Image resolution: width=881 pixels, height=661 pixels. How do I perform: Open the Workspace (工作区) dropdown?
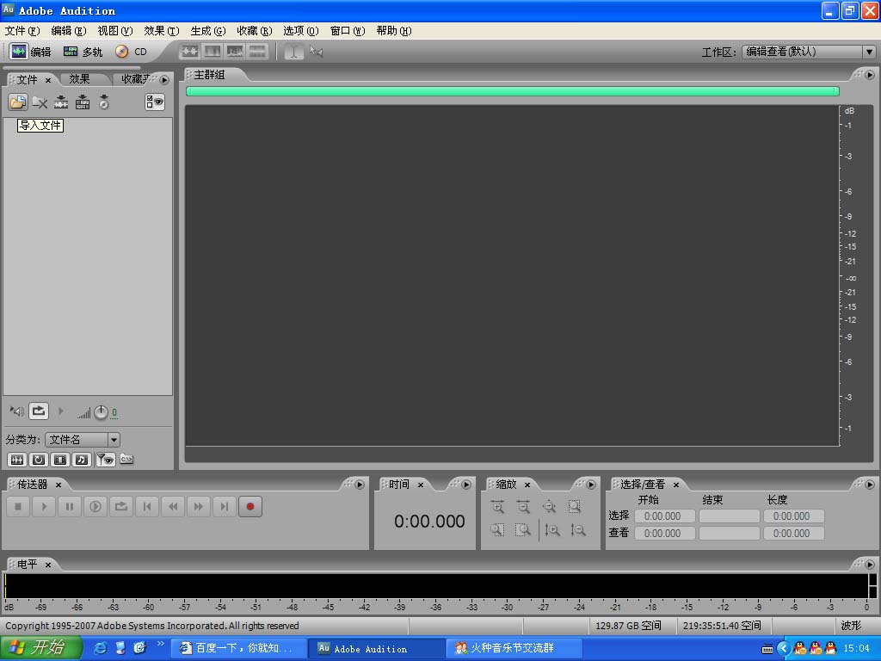(x=868, y=52)
